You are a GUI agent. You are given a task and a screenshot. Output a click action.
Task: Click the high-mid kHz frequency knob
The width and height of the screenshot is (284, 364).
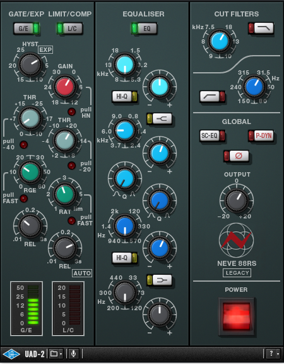coord(125,130)
